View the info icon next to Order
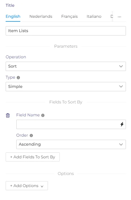The image size is (131, 200). (x=31, y=135)
